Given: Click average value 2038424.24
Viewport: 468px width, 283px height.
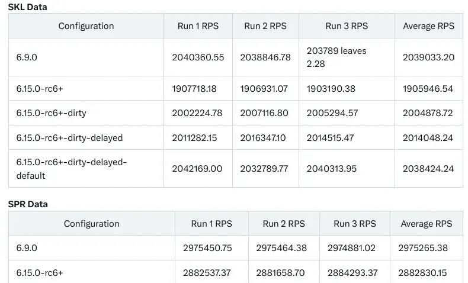Looking at the screenshot, I should pyautogui.click(x=428, y=169).
